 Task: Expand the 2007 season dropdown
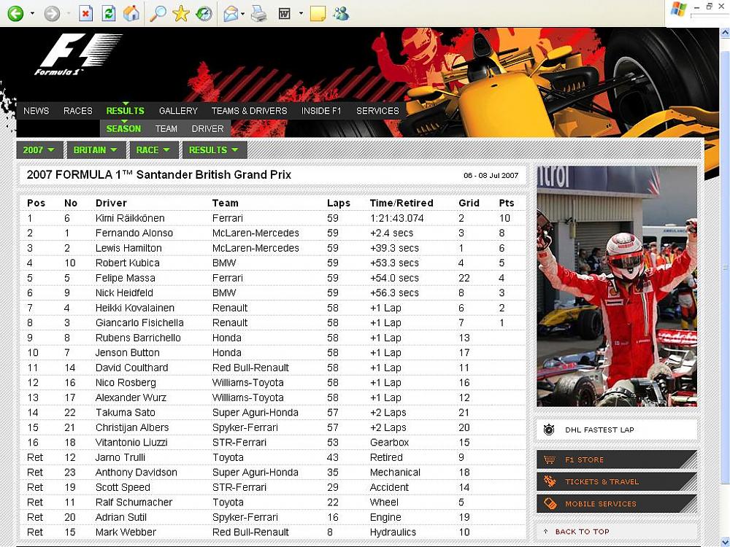[39, 150]
